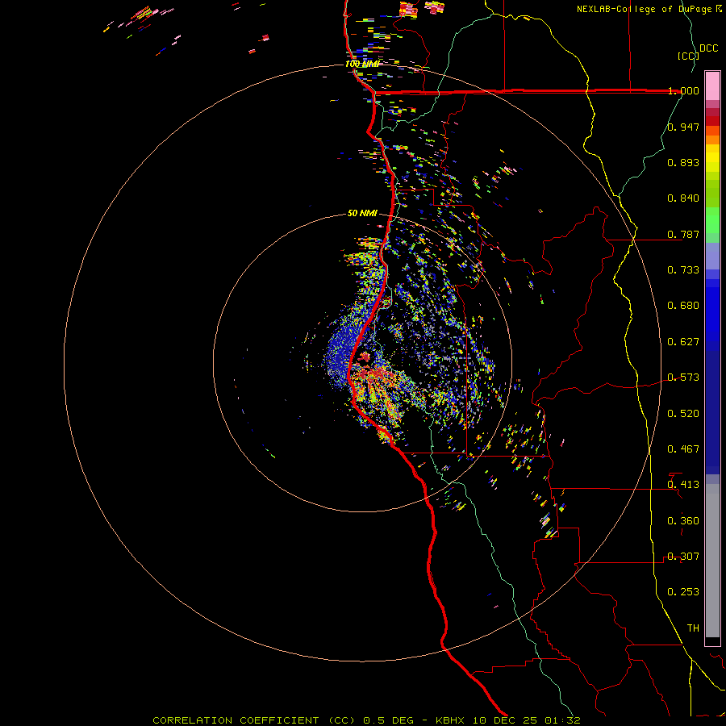
Task: Click the 0.840 scale value
Action: 683,198
